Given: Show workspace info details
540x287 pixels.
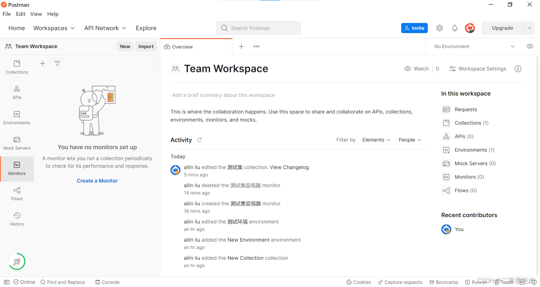Looking at the screenshot, I should coord(518,69).
